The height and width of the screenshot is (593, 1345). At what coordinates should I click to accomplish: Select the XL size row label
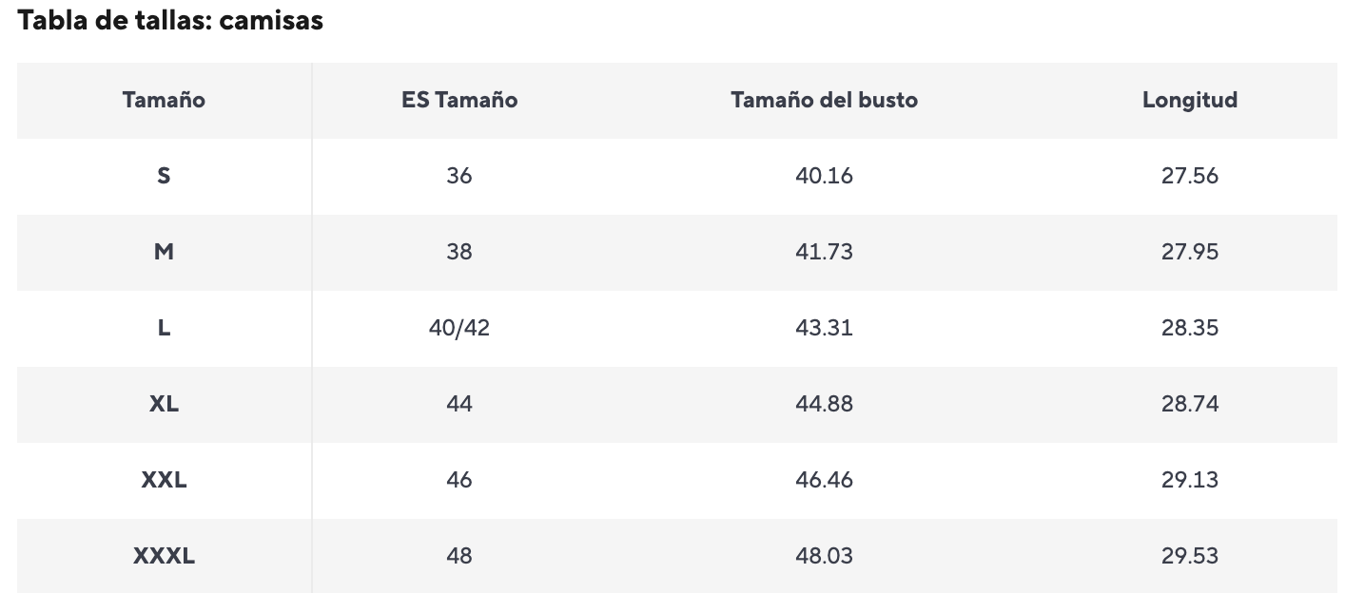[164, 404]
